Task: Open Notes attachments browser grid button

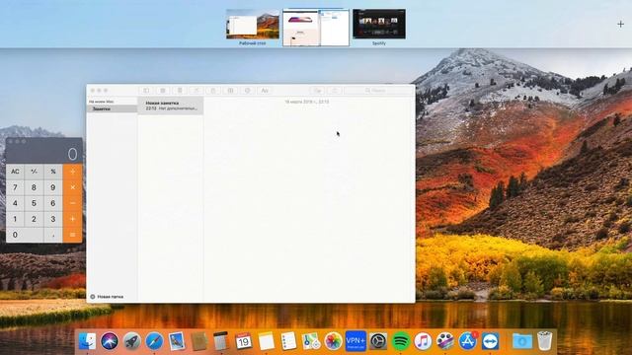Action: [x=163, y=91]
